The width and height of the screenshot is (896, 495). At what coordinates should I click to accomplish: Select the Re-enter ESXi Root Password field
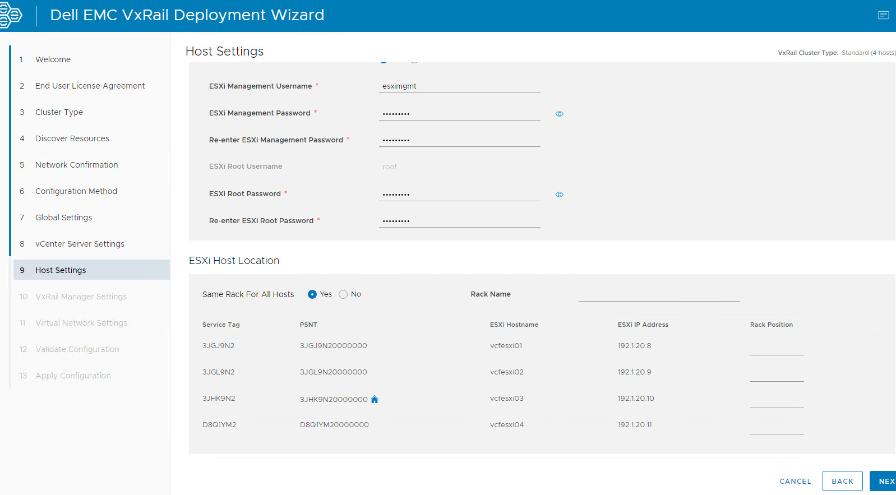(459, 221)
